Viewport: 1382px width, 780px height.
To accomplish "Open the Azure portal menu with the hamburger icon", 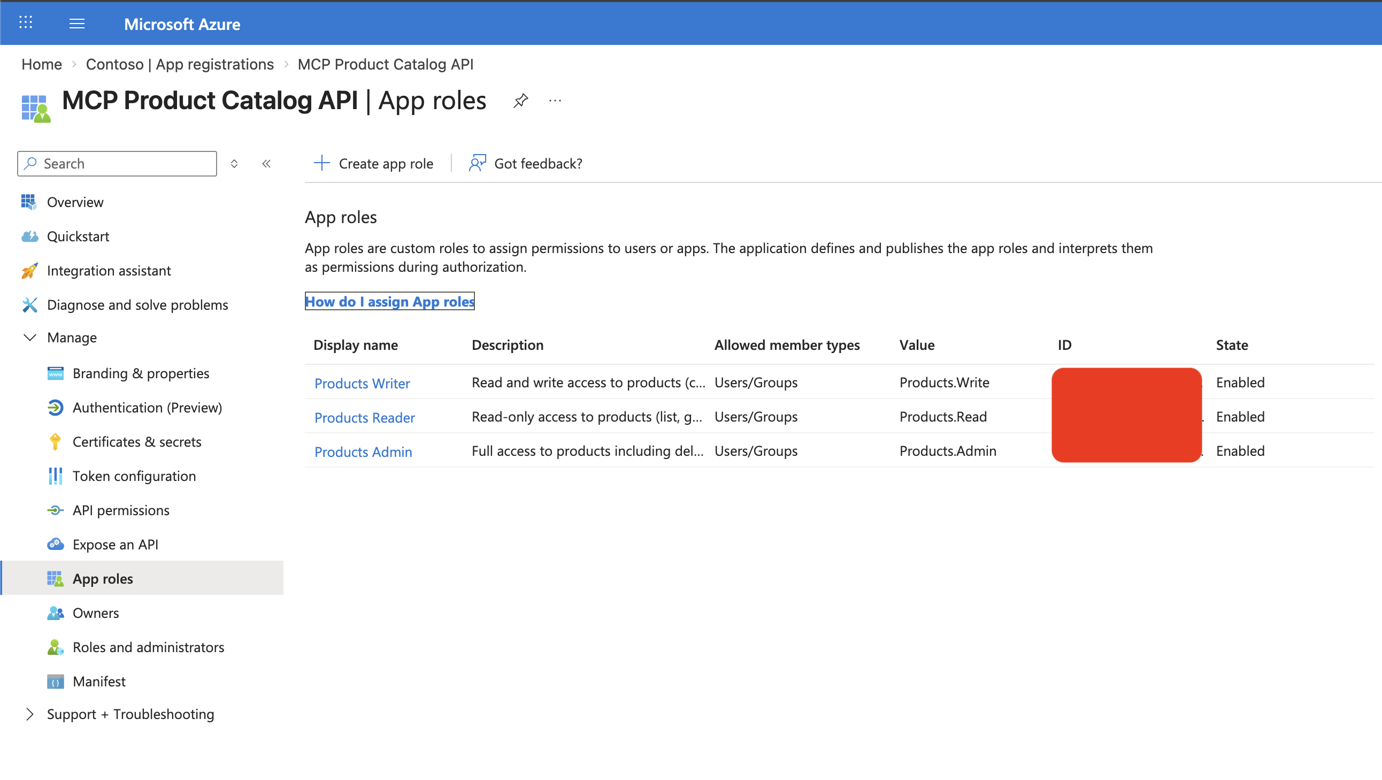I will [76, 24].
